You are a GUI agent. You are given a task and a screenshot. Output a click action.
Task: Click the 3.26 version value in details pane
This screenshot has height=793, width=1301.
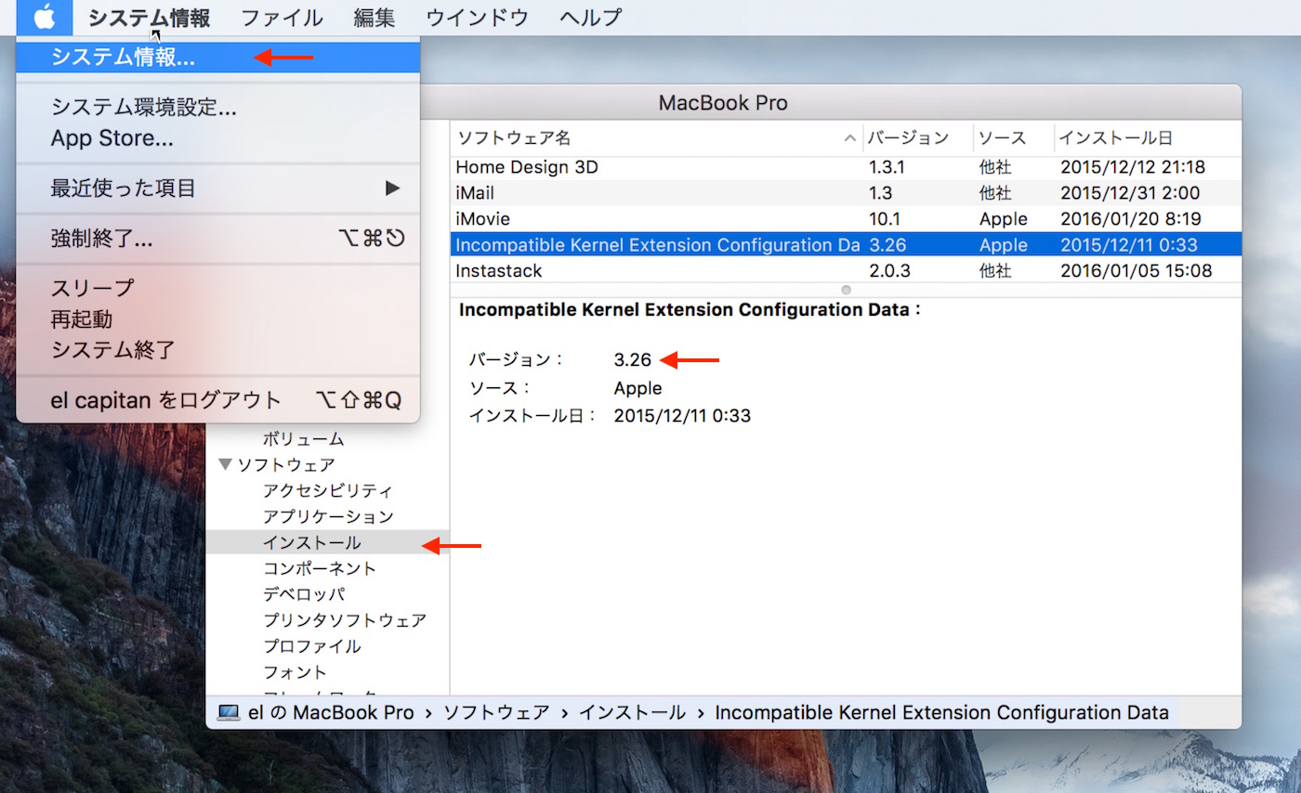[x=633, y=360]
